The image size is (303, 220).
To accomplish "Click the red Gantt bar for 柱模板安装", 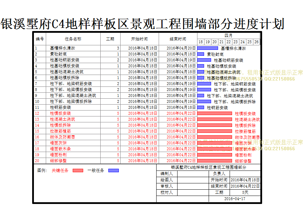I will (x=215, y=113).
